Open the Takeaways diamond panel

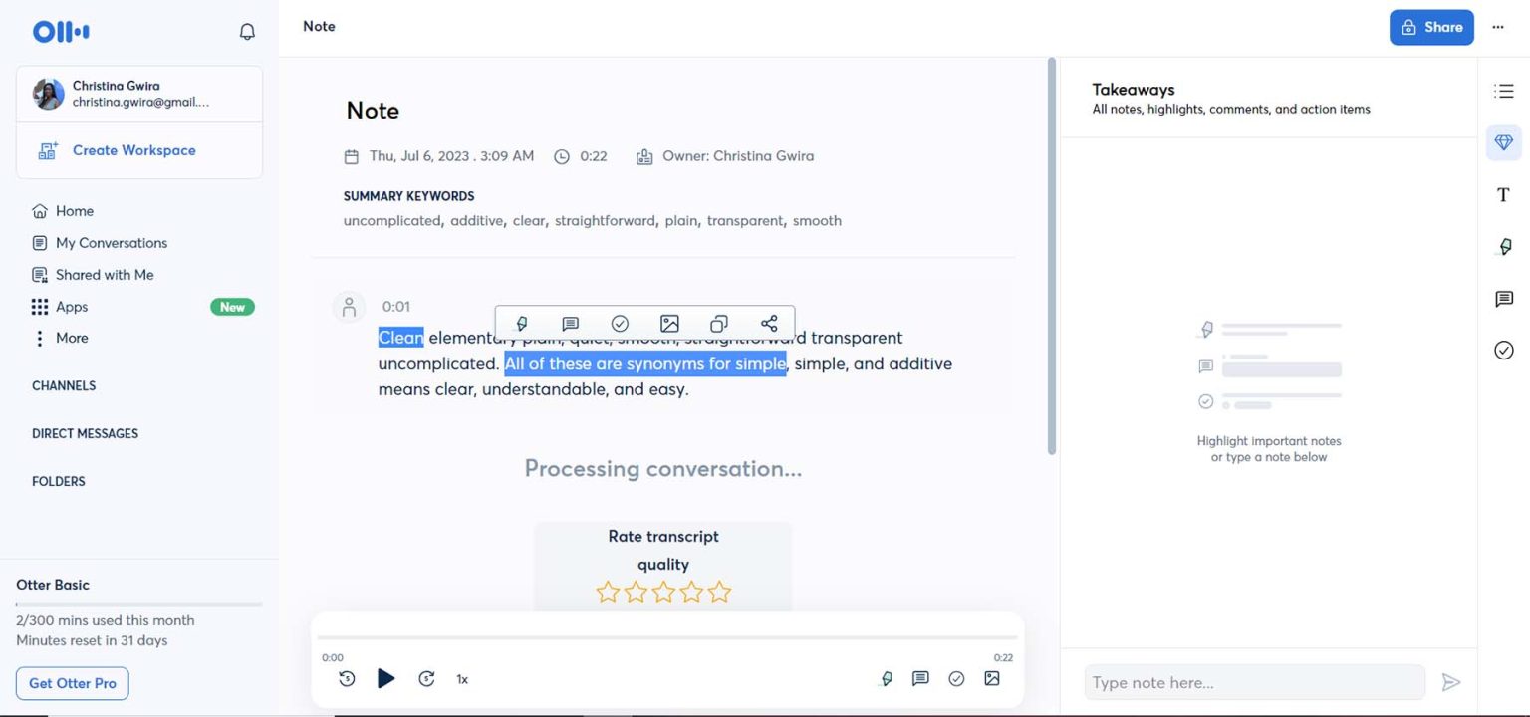click(1503, 141)
